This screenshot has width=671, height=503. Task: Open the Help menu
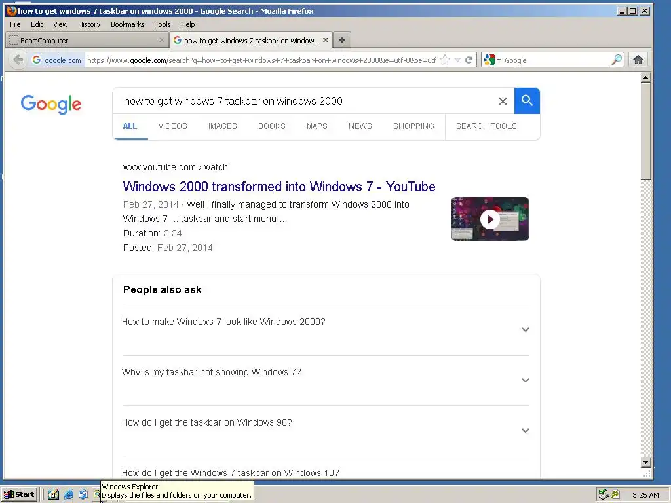pyautogui.click(x=187, y=24)
